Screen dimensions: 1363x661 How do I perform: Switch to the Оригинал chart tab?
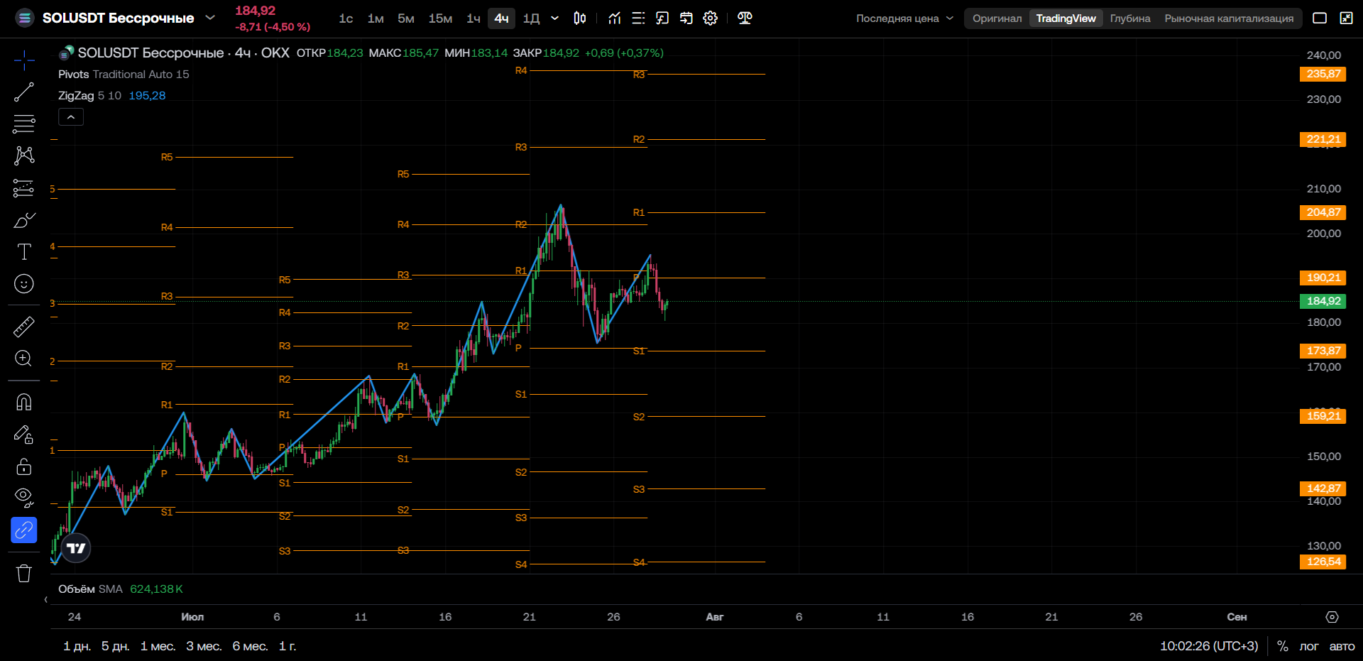997,18
